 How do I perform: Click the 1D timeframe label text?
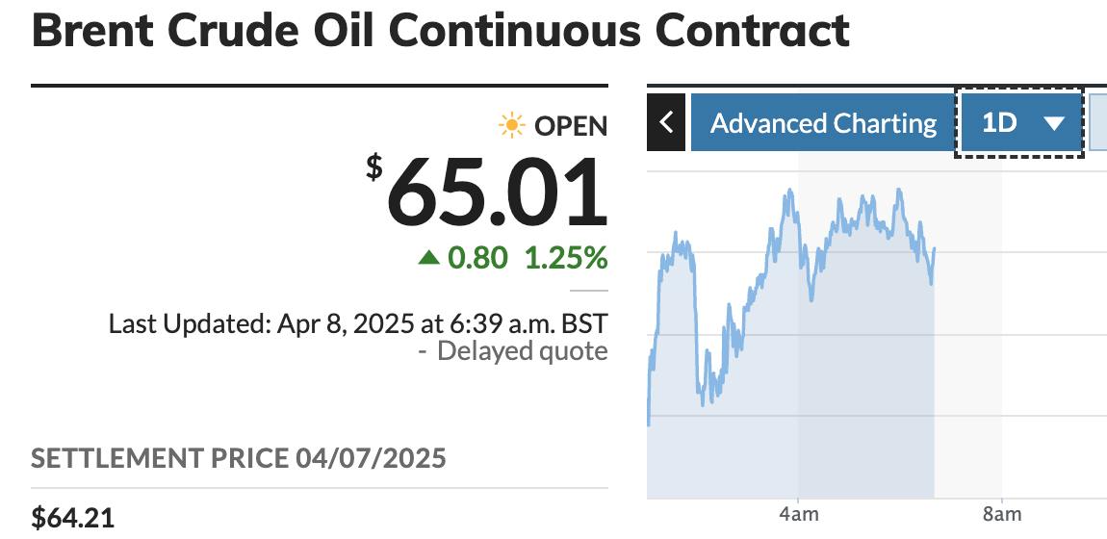tap(999, 123)
